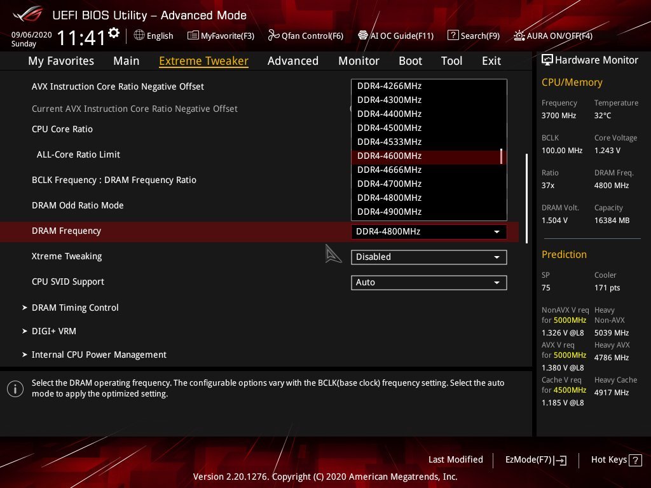Select the DRAM Odd Ratio Mode row
Image resolution: width=651 pixels, height=488 pixels.
point(78,205)
